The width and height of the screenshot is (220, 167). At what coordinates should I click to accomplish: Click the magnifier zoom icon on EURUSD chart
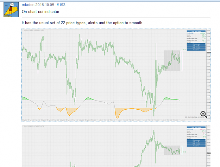click(x=203, y=115)
